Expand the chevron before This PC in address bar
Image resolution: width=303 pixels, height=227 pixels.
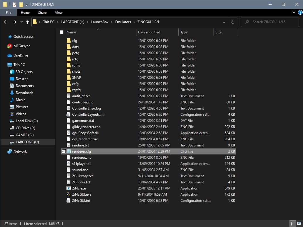click(x=40, y=22)
